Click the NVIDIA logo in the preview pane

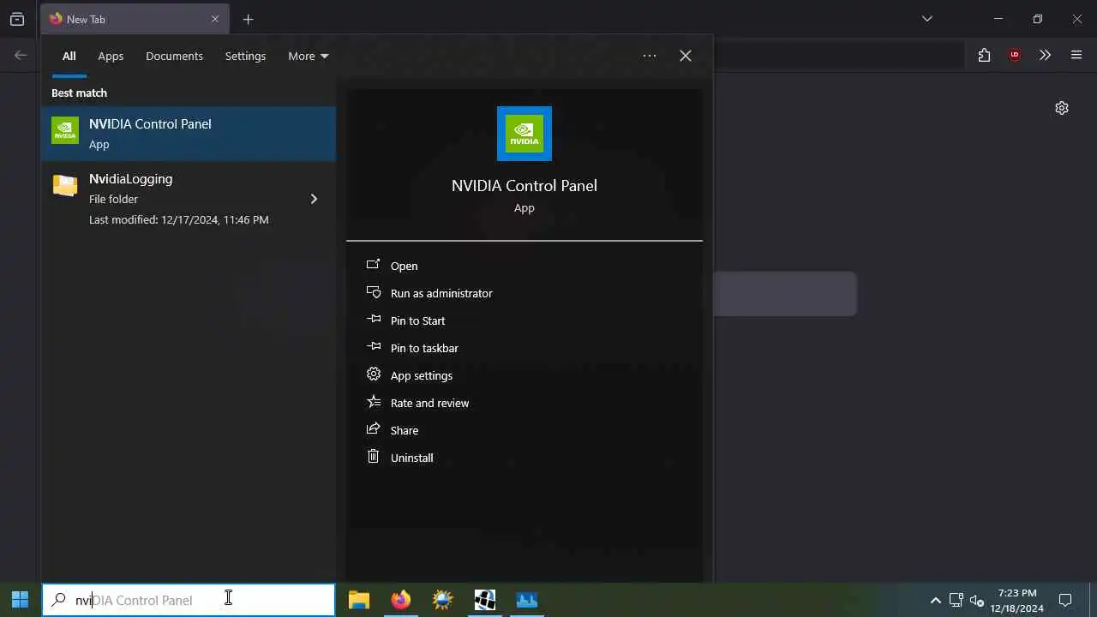(525, 134)
